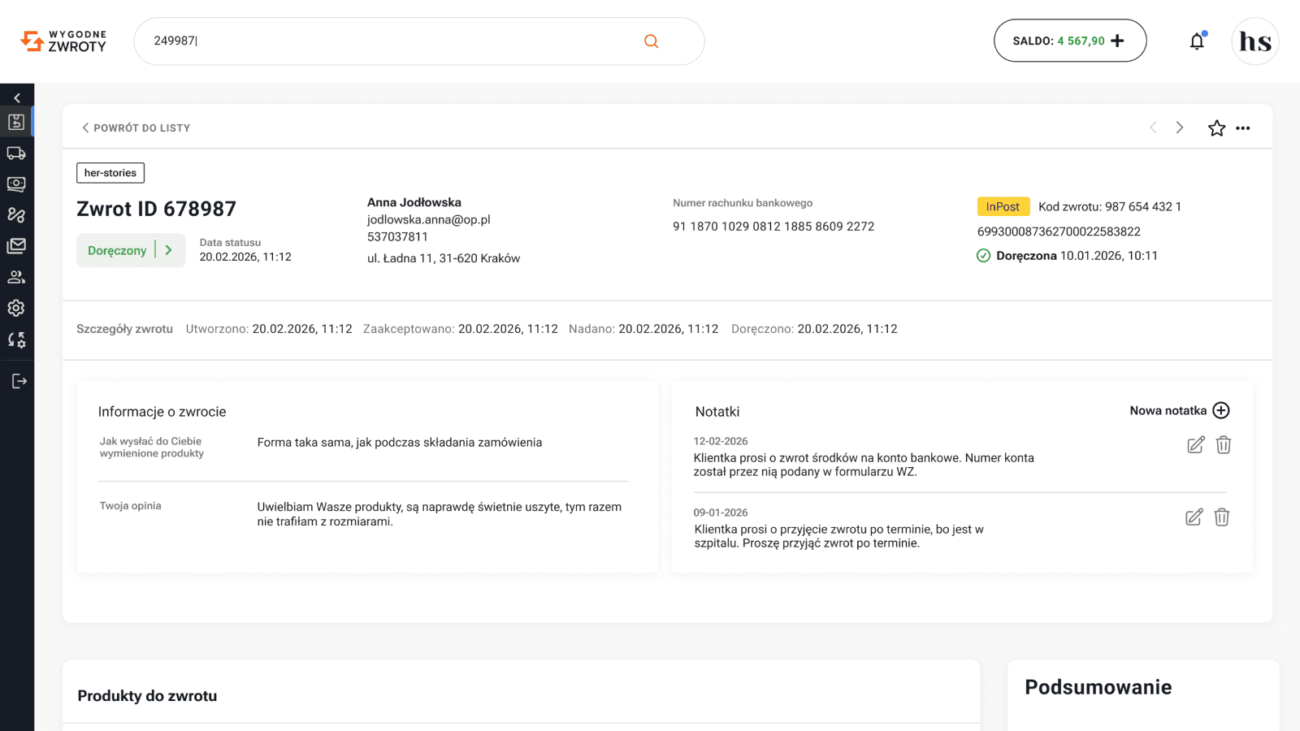Edit the 09-01-2026 note
Viewport: 1300px width, 731px height.
[1194, 517]
